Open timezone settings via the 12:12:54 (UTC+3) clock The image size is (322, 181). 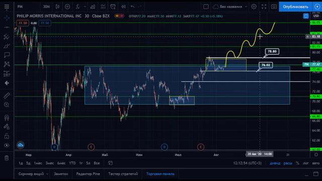click(247, 163)
